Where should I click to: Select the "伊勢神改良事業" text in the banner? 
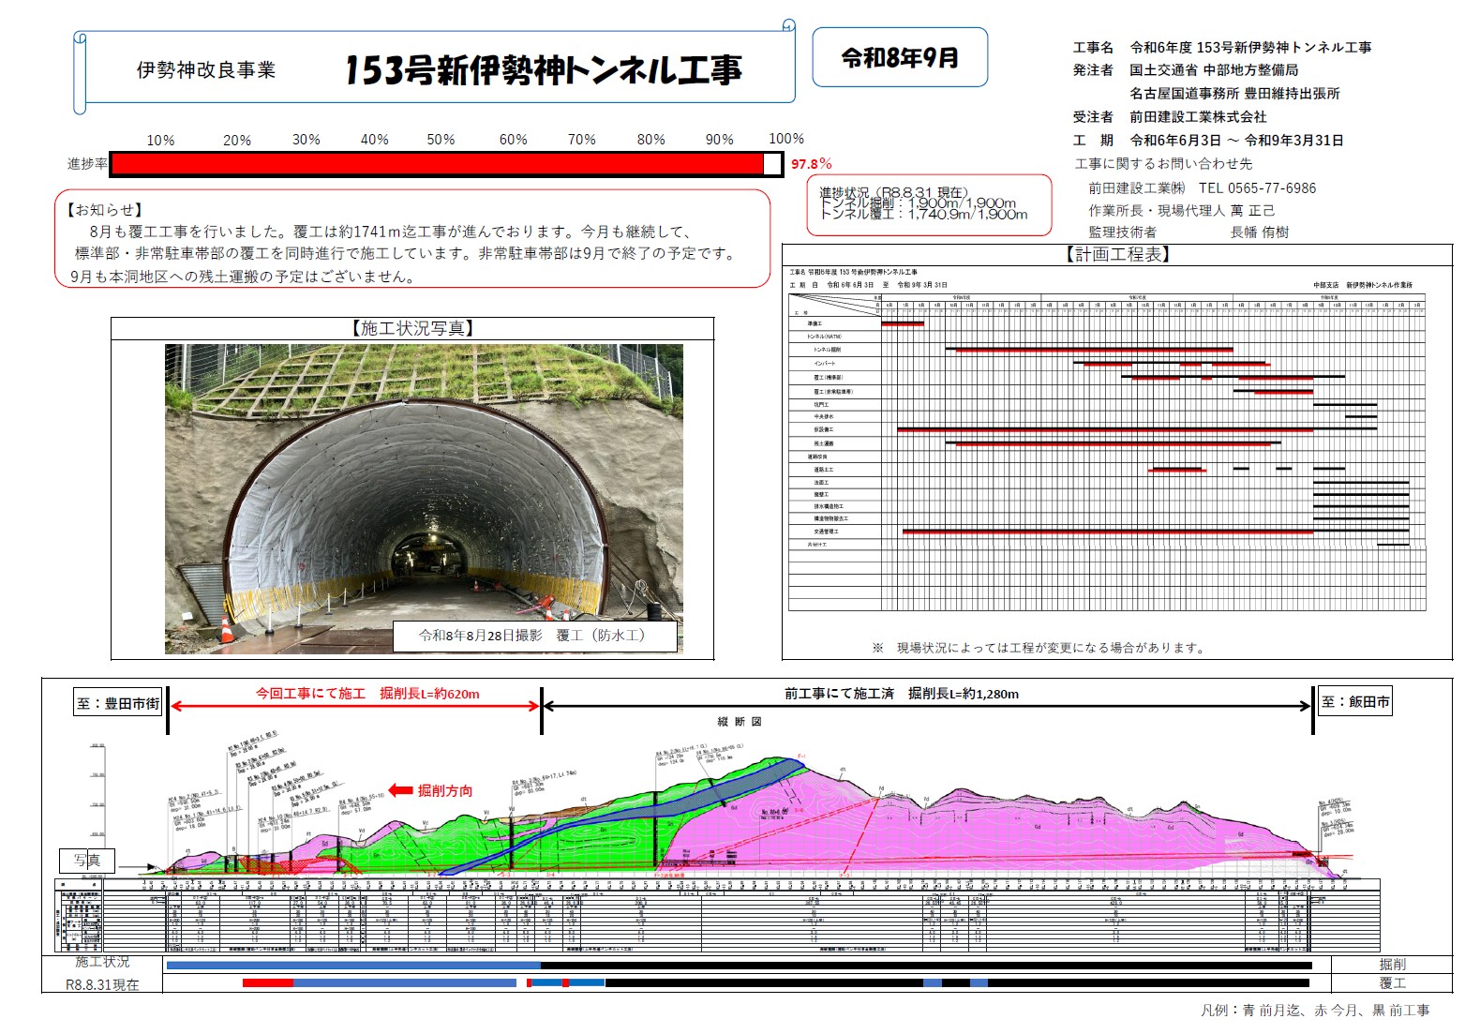click(x=206, y=70)
